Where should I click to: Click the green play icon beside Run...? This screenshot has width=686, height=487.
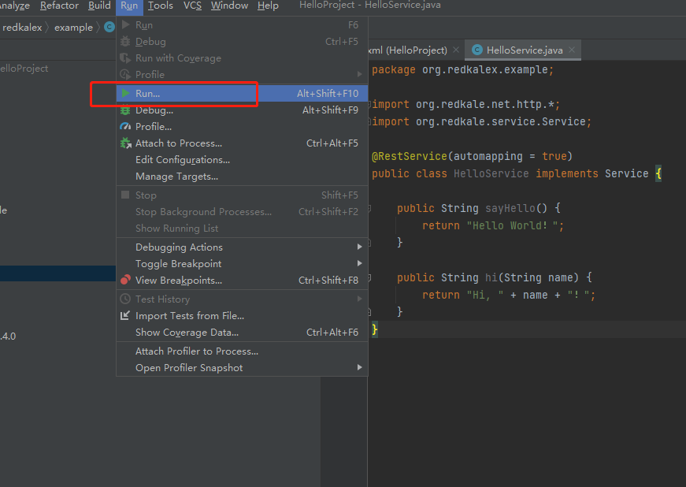[x=125, y=94]
